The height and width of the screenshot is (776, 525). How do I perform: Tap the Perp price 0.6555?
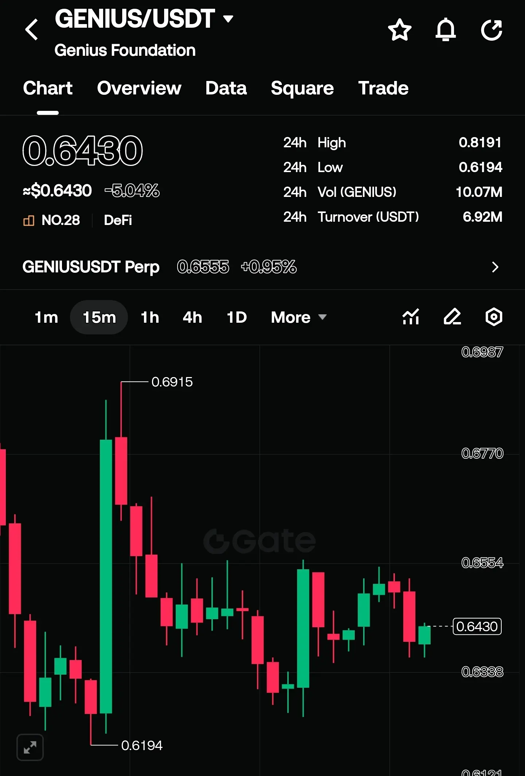(203, 267)
